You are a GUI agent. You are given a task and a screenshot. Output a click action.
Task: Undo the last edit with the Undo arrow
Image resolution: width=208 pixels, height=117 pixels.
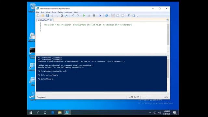tap(73, 16)
